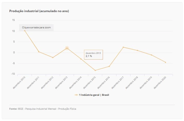Click the dezembro 2014 data marker
The image size is (184, 121).
coord(81,59)
